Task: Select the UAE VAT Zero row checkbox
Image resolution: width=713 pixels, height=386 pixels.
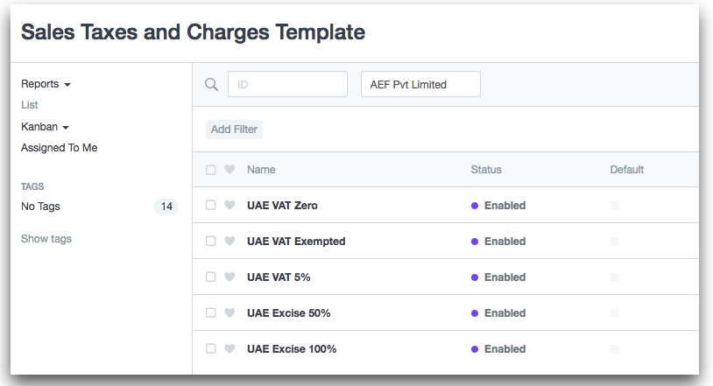Action: (x=211, y=206)
